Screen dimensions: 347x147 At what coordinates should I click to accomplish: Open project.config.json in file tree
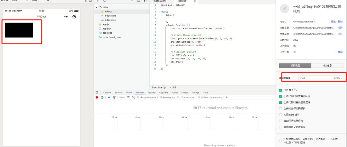(112, 37)
